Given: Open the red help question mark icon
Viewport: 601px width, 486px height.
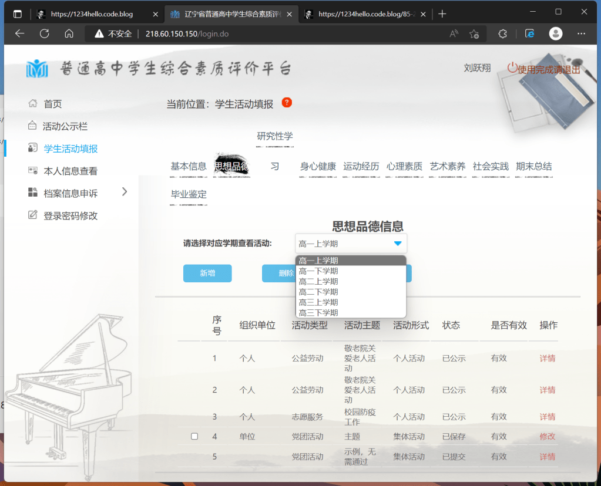Looking at the screenshot, I should click(287, 103).
